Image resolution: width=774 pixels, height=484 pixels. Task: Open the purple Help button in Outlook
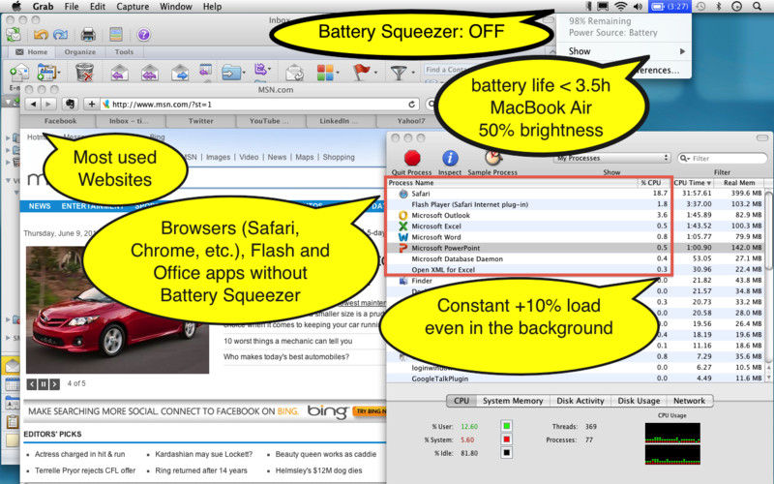coord(143,35)
